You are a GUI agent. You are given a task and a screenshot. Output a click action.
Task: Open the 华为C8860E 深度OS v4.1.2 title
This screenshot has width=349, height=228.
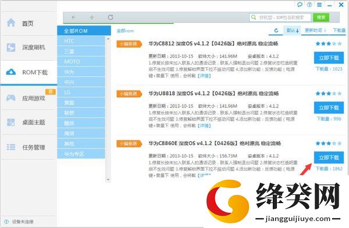(x=215, y=143)
